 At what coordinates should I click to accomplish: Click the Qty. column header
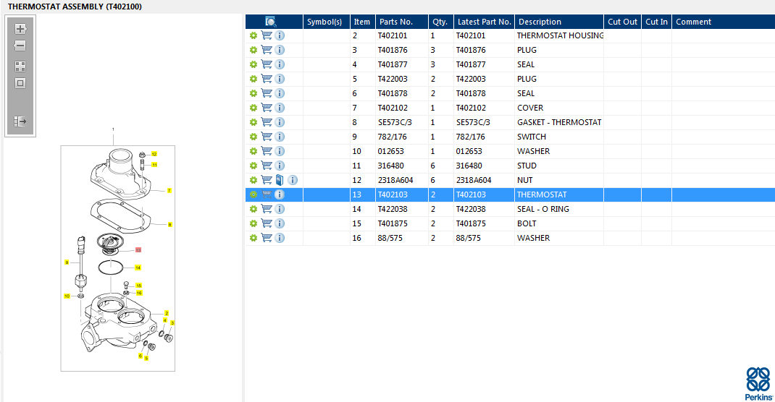[x=439, y=22]
